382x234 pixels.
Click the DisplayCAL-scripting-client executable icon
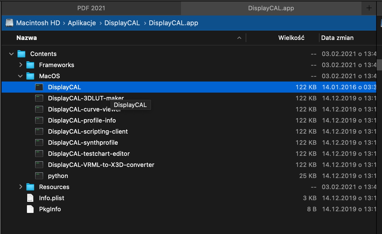[39, 131]
